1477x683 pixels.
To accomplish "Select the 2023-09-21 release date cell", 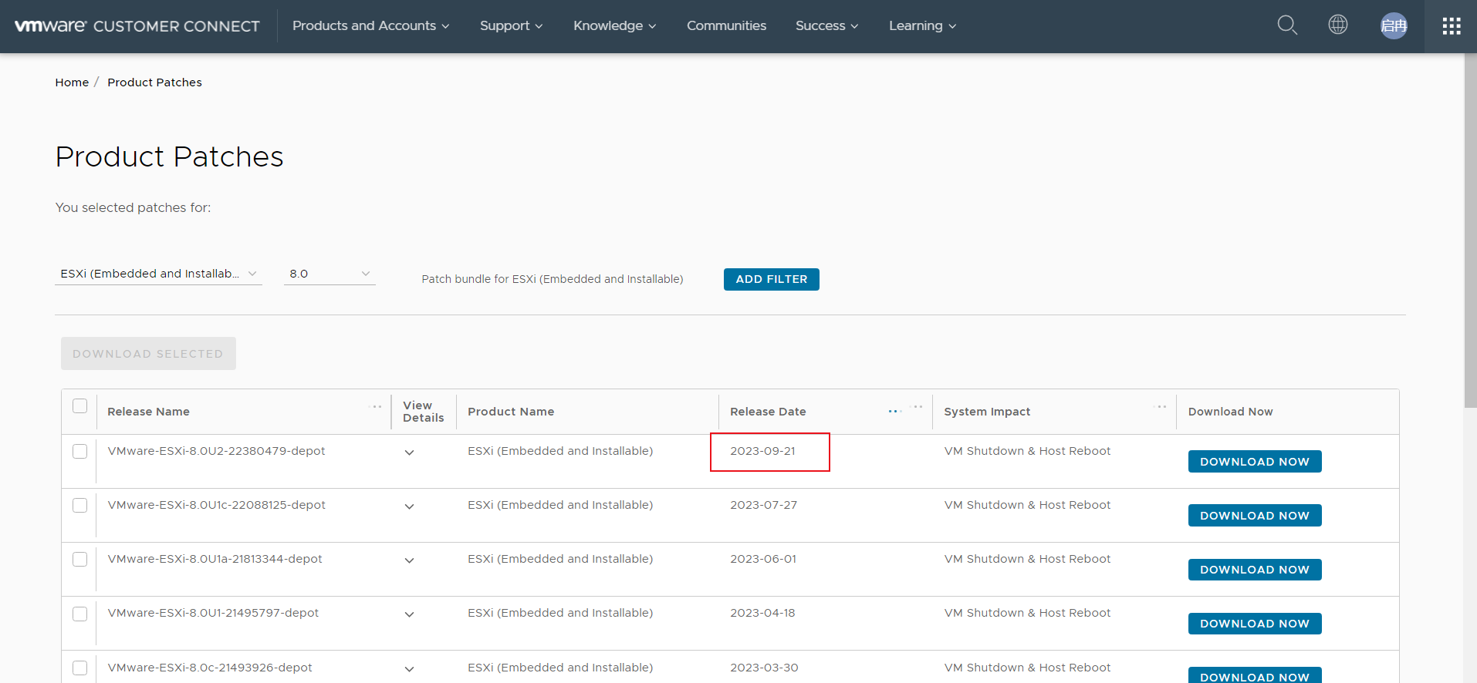I will click(762, 451).
